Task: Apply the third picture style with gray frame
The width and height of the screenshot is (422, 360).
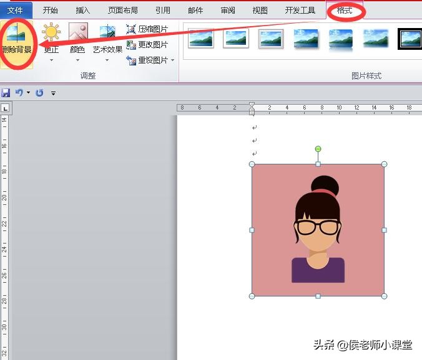Action: 271,39
